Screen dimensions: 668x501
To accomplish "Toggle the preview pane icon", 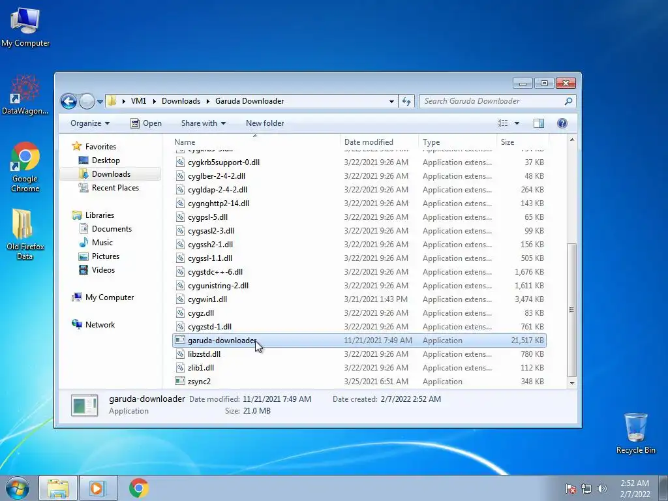I will [538, 123].
